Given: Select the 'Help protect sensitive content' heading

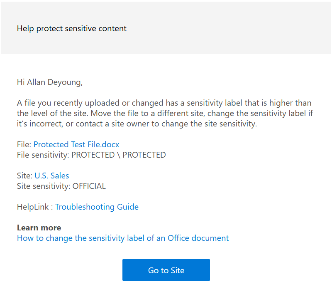Looking at the screenshot, I should point(71,28).
